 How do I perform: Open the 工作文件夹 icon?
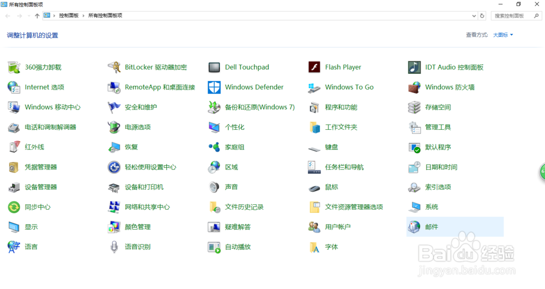click(314, 127)
